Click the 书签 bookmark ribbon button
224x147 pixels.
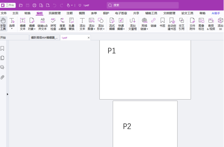(162, 23)
